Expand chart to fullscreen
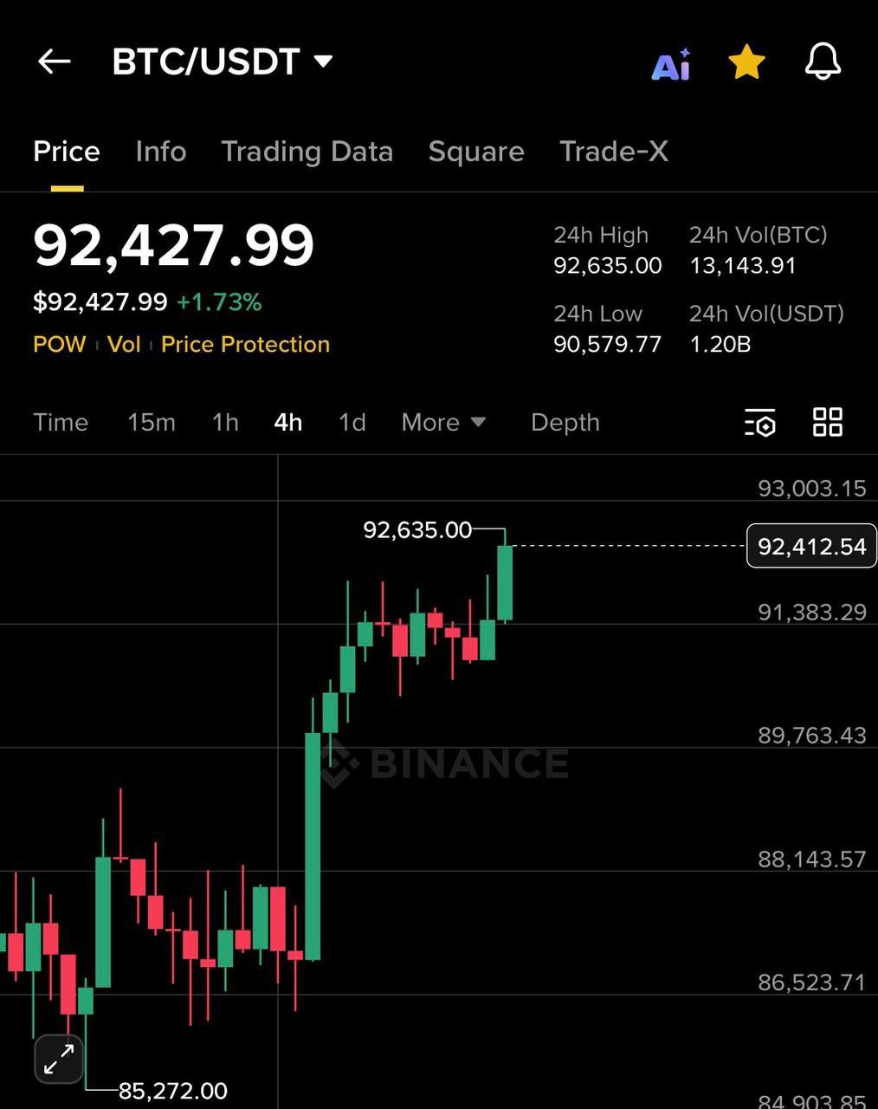This screenshot has height=1109, width=878. pos(59,1059)
